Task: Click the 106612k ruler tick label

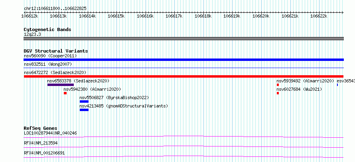Action: point(30,16)
